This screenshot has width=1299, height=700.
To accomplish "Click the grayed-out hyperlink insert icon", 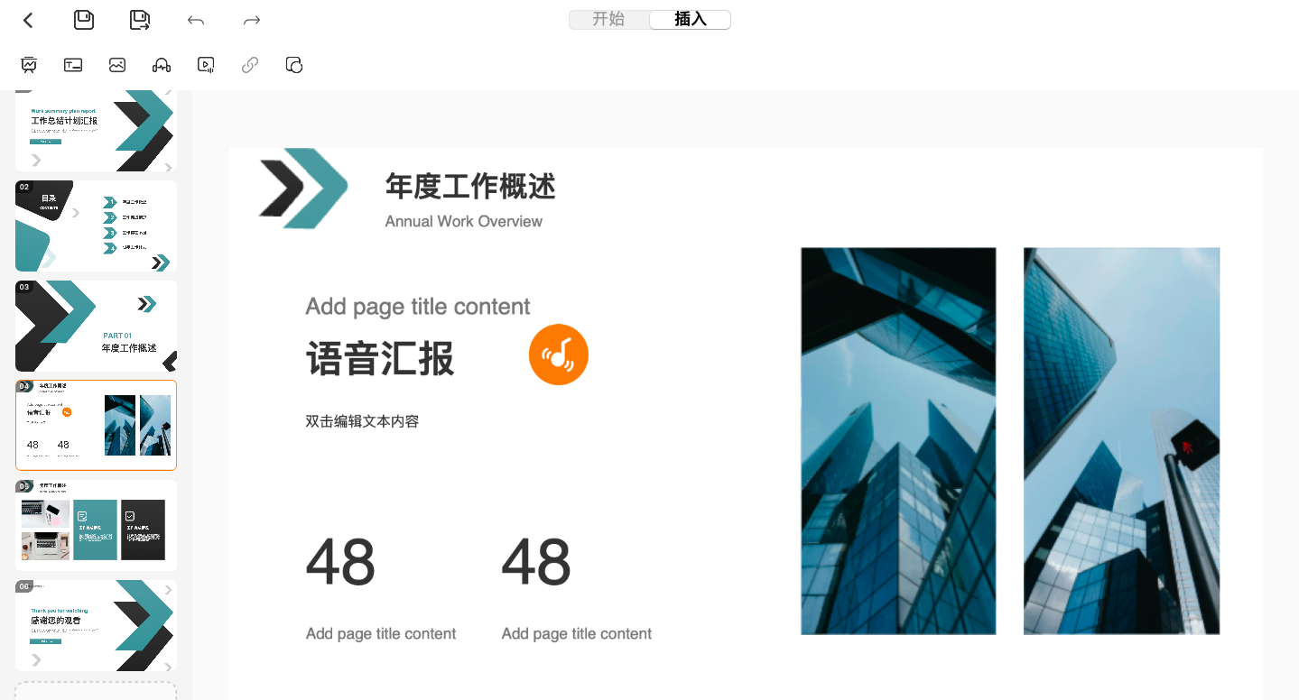I will click(x=249, y=64).
